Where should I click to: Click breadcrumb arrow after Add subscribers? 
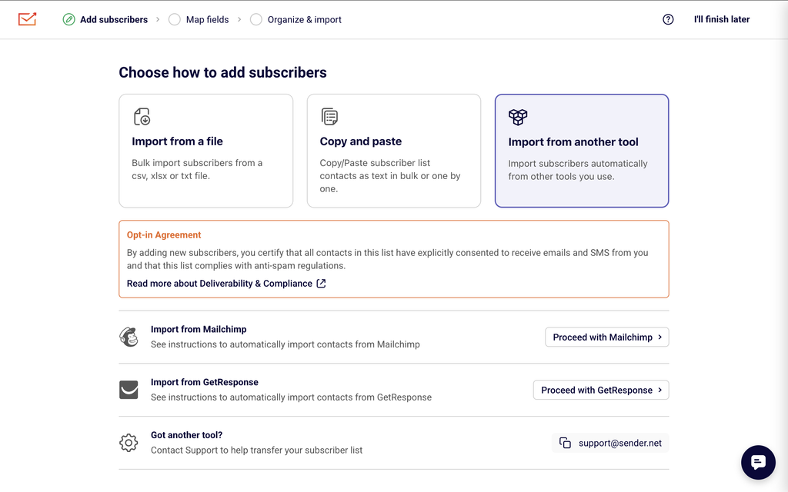[158, 19]
